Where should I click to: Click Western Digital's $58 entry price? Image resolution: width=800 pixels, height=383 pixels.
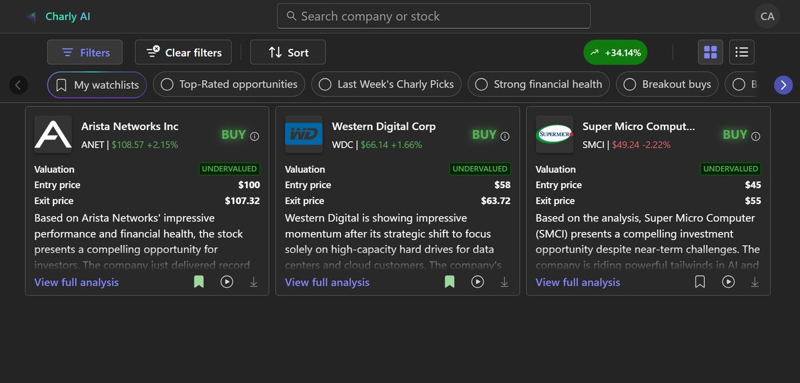coord(502,185)
